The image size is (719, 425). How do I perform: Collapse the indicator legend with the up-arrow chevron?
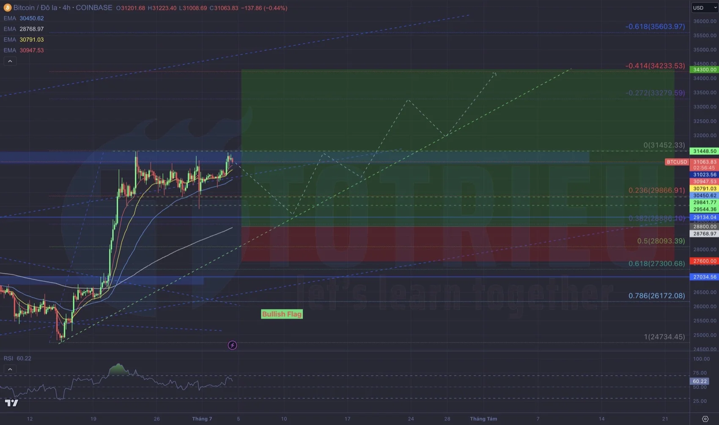click(x=10, y=61)
